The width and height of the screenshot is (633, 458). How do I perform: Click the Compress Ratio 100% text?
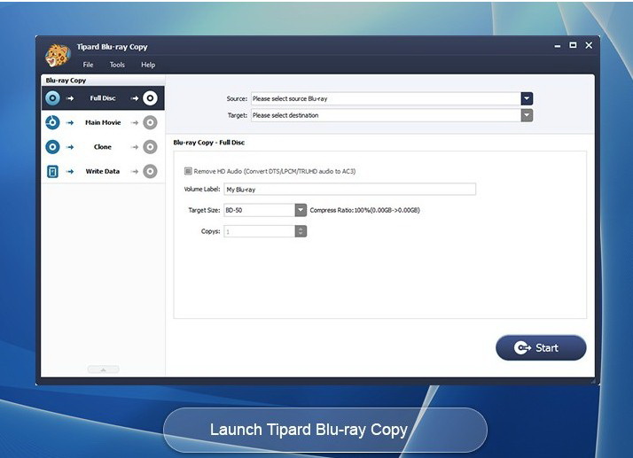[x=364, y=210]
